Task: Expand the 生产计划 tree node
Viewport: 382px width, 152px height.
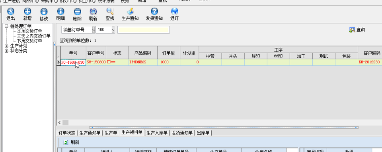Action: [6, 46]
